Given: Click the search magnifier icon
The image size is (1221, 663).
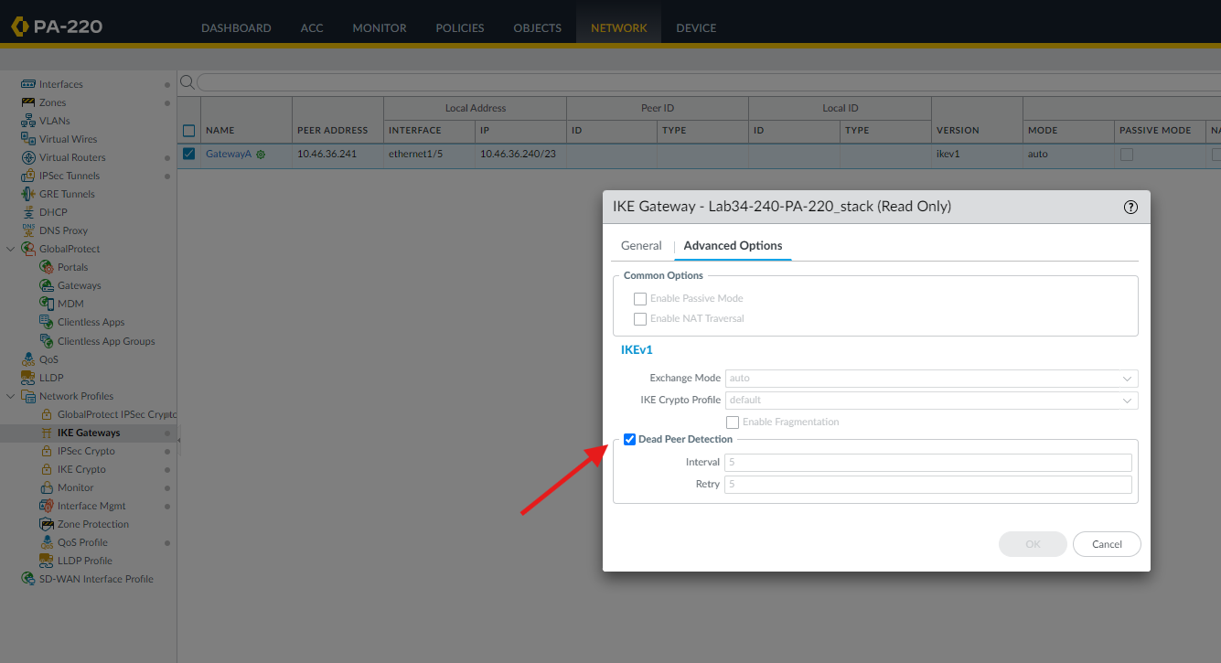Looking at the screenshot, I should click(187, 82).
